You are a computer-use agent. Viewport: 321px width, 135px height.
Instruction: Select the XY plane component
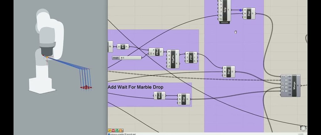[x=123, y=46]
